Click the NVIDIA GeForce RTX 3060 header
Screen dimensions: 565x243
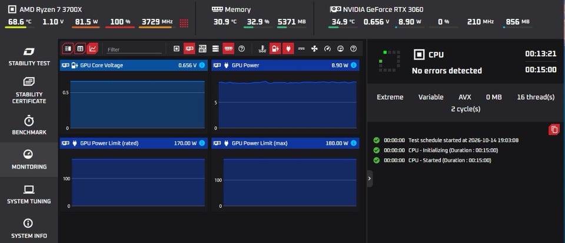(x=377, y=9)
